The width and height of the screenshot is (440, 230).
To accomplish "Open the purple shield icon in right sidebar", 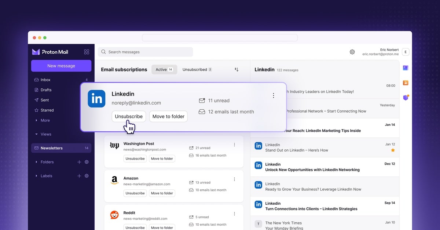I will (406, 98).
